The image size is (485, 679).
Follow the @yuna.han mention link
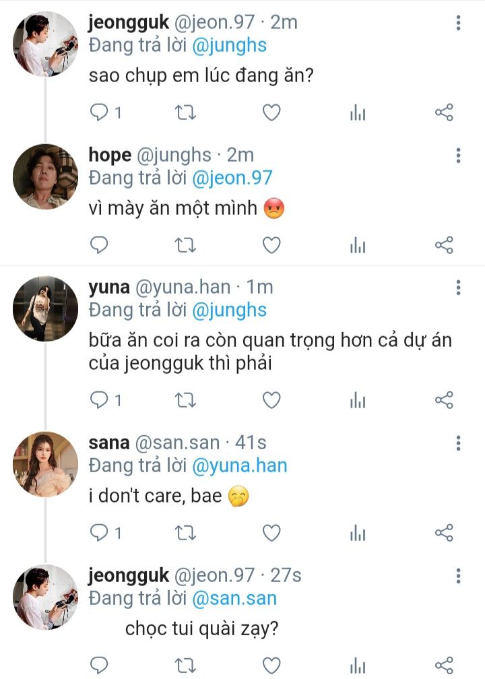[240, 465]
